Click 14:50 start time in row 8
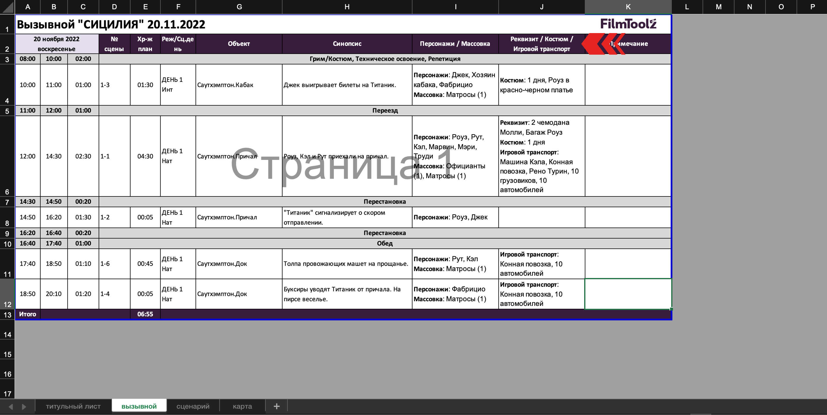The image size is (827, 415). point(28,217)
